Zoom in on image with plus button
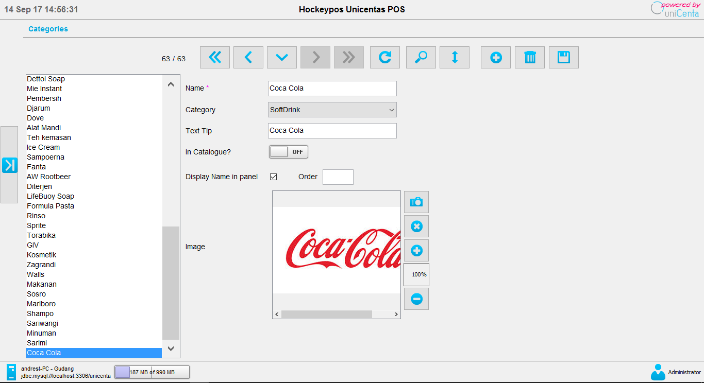This screenshot has width=704, height=384. (x=416, y=250)
